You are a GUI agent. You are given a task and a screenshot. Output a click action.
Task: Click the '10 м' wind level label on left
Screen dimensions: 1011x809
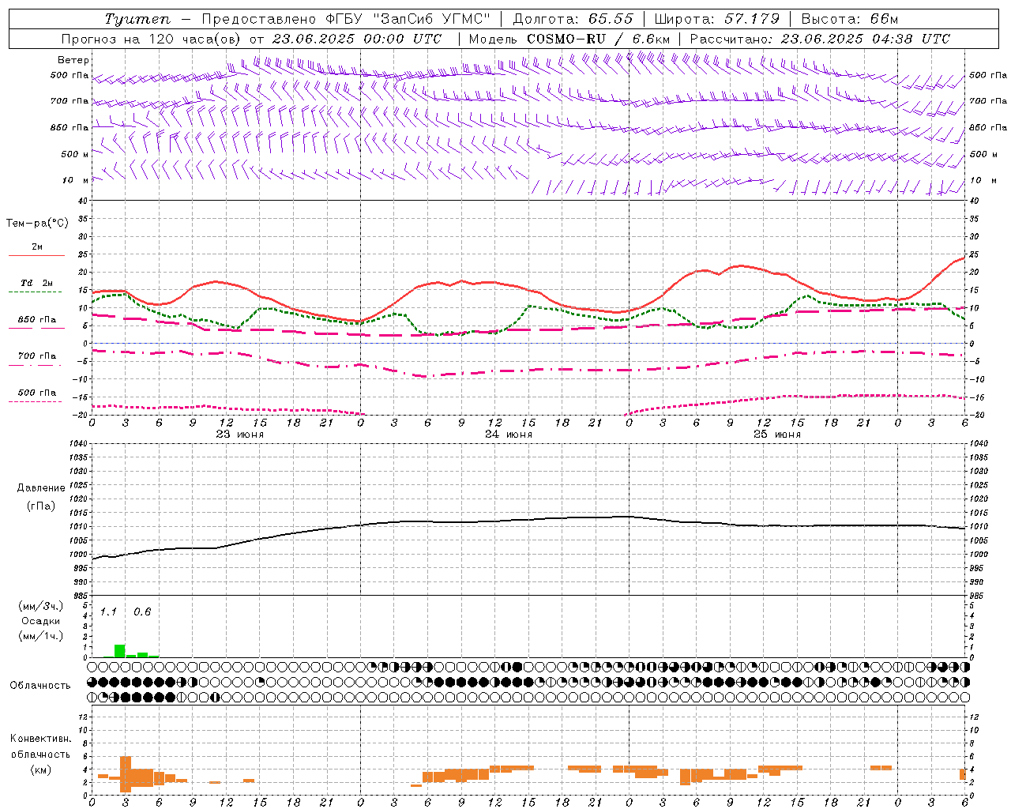pos(76,180)
